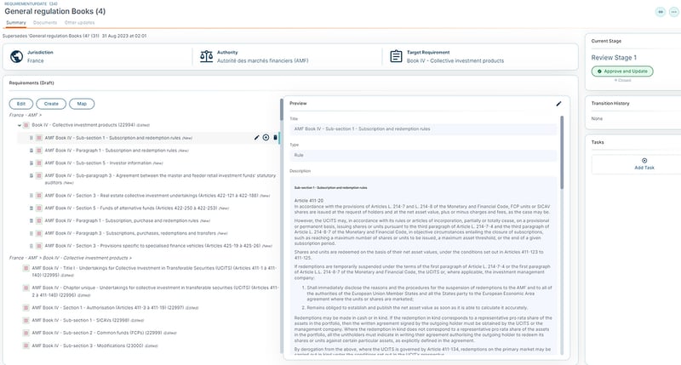Click the pencil icon in Preview panel header

coord(558,104)
